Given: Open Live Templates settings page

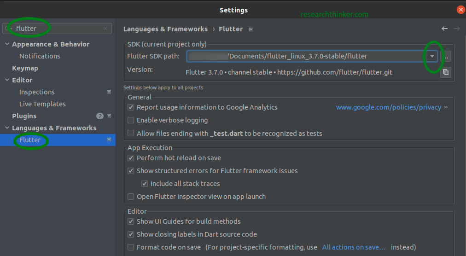Looking at the screenshot, I should tap(42, 104).
